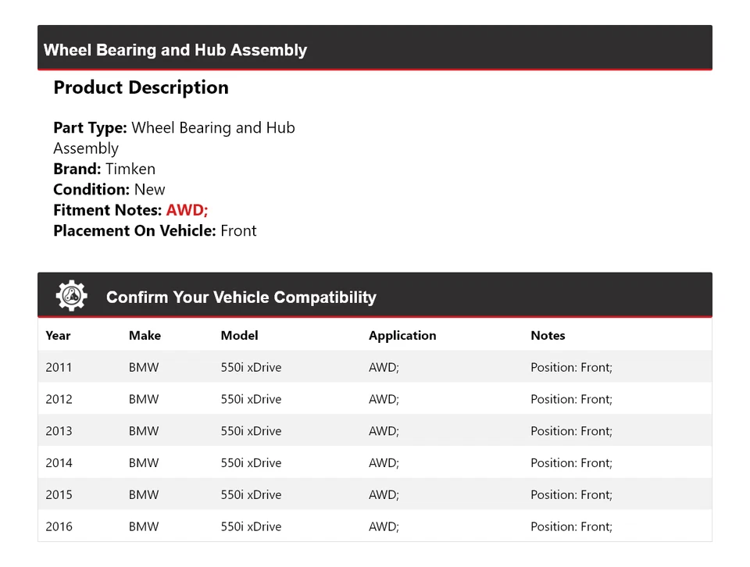Click the AWD; cell in the 2015 row
This screenshot has width=750, height=567.
coord(384,495)
